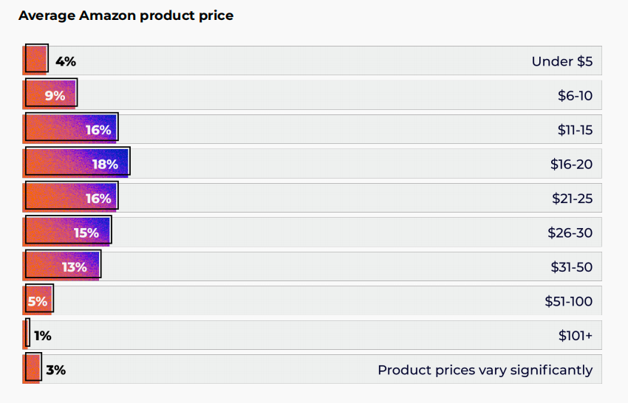Select the 18% gradient bar
Image resolution: width=628 pixels, height=403 pixels.
[x=76, y=163]
